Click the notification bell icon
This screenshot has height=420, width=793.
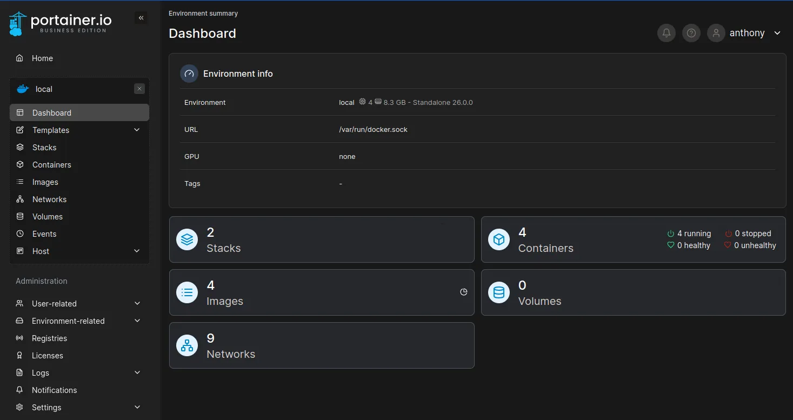[666, 33]
